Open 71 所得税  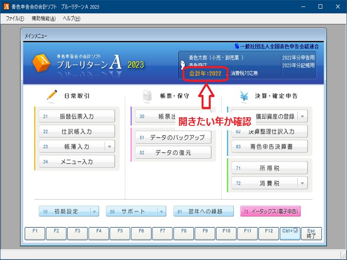coord(269,168)
